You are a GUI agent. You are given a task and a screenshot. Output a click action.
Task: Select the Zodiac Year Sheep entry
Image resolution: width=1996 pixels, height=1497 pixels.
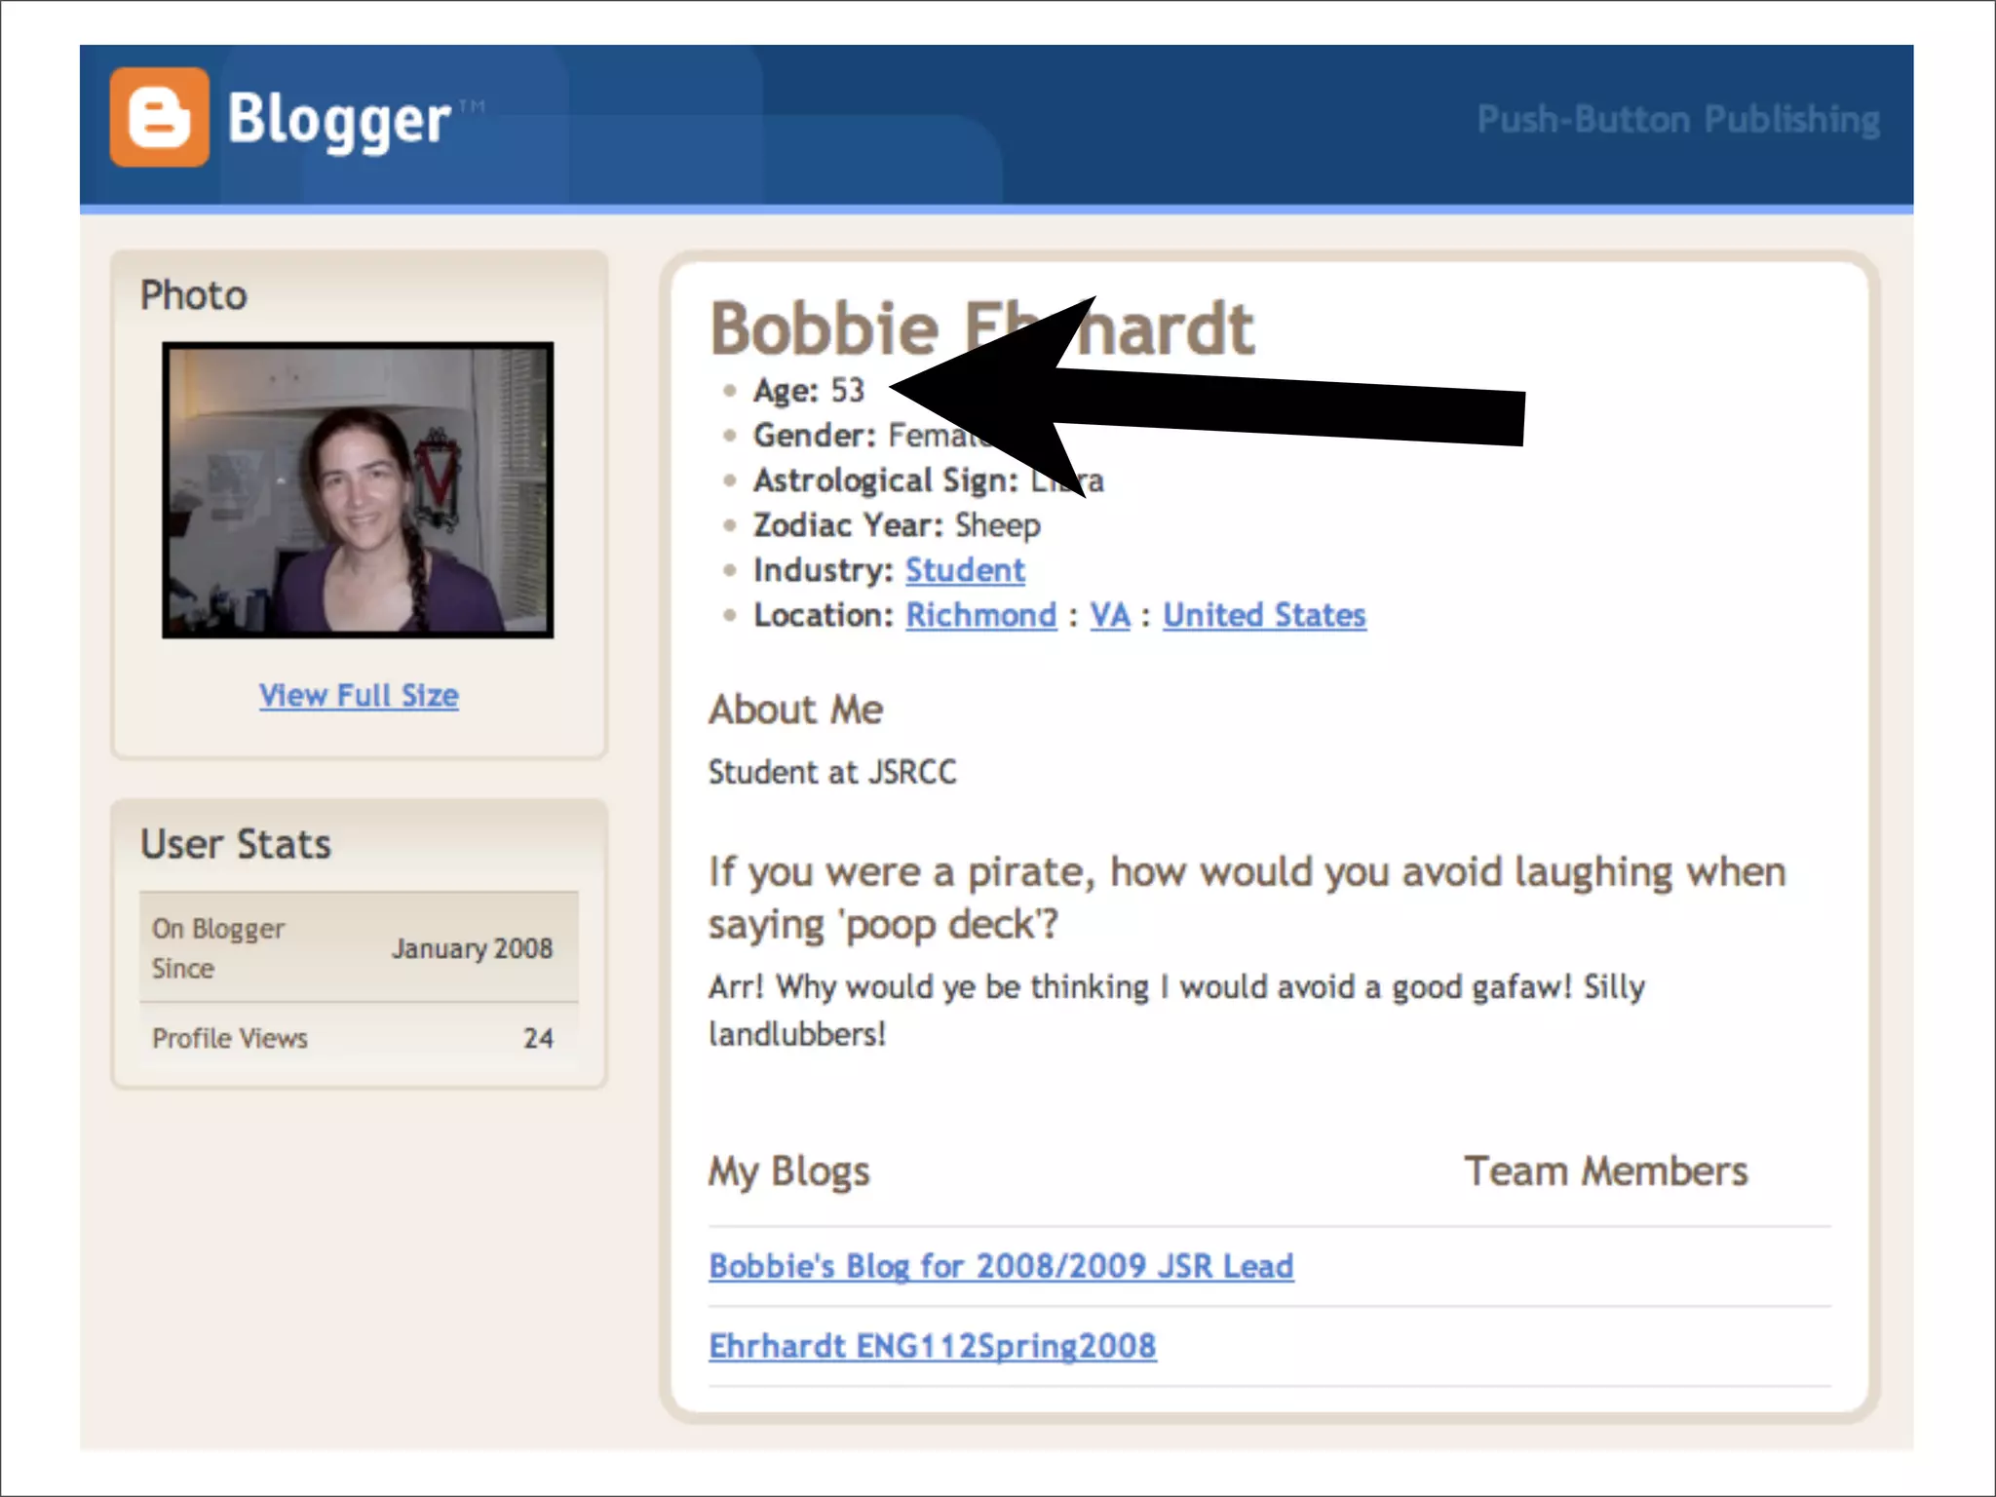coord(896,525)
